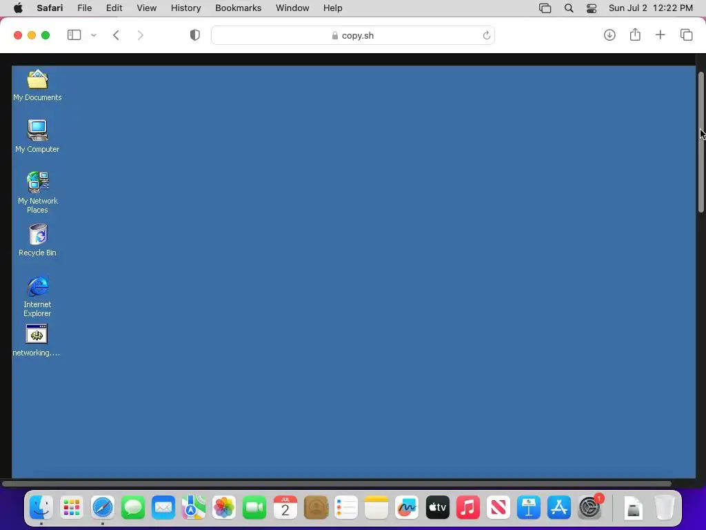This screenshot has width=706, height=530.
Task: Open the History menu
Action: [185, 8]
